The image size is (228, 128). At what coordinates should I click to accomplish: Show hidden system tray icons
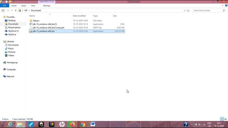pos(192,124)
